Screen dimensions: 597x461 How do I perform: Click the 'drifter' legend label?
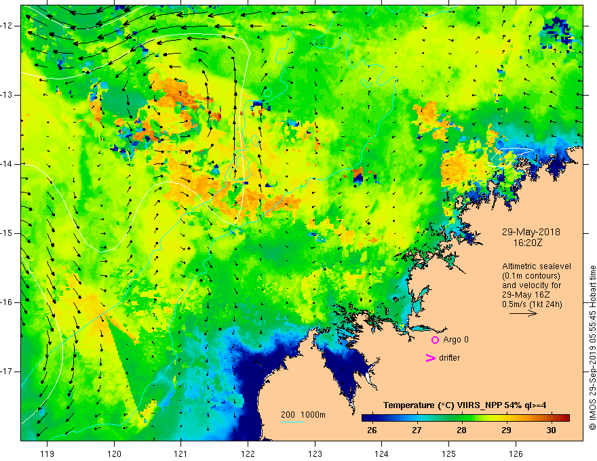[449, 358]
